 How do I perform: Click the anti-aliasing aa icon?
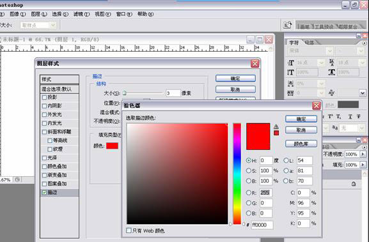pos(335,128)
